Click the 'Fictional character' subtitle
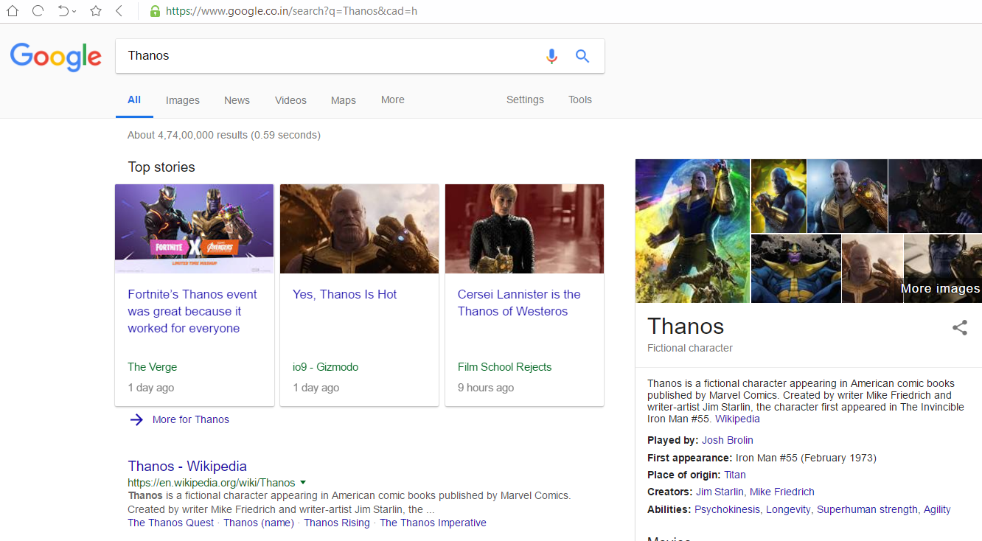982x541 pixels. 690,348
